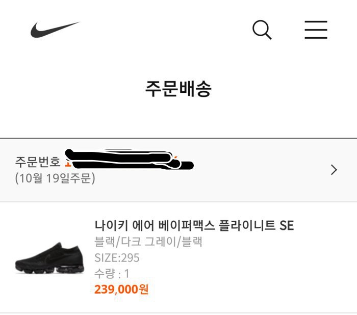
Task: Click the 블랙/다크 그레이/블랙 color text
Action: pyautogui.click(x=148, y=242)
